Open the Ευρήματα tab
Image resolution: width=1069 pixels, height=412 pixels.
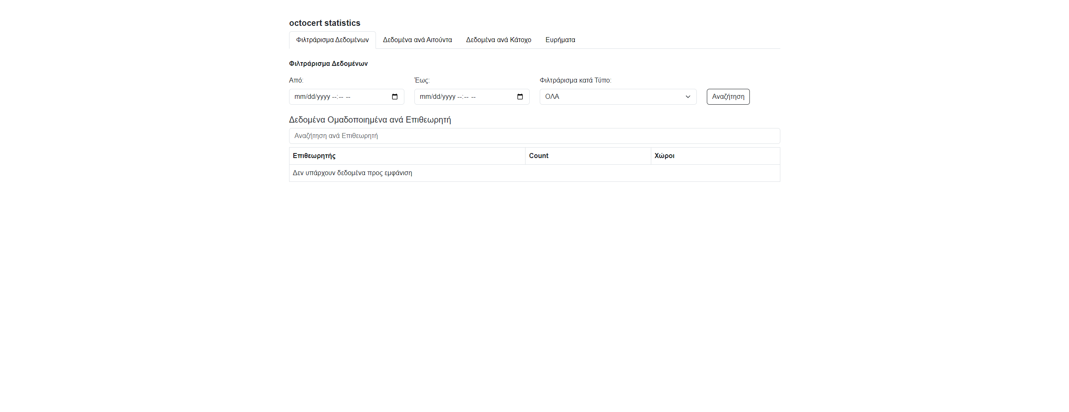coord(560,40)
